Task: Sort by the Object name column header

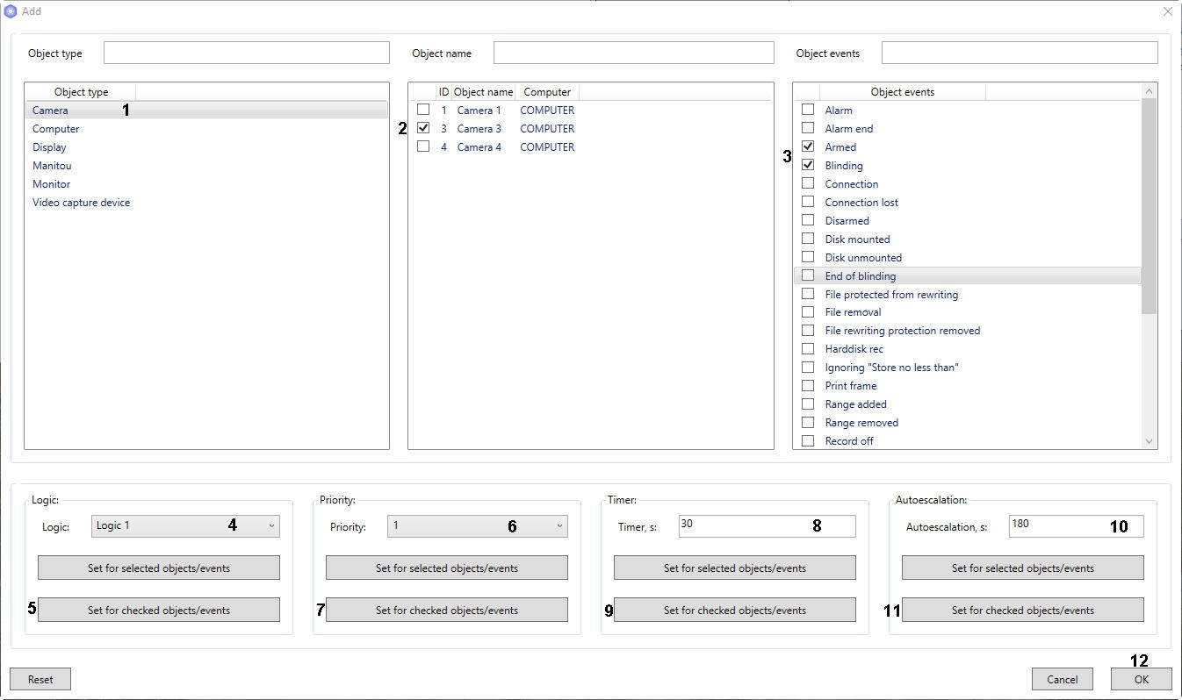Action: 483,92
